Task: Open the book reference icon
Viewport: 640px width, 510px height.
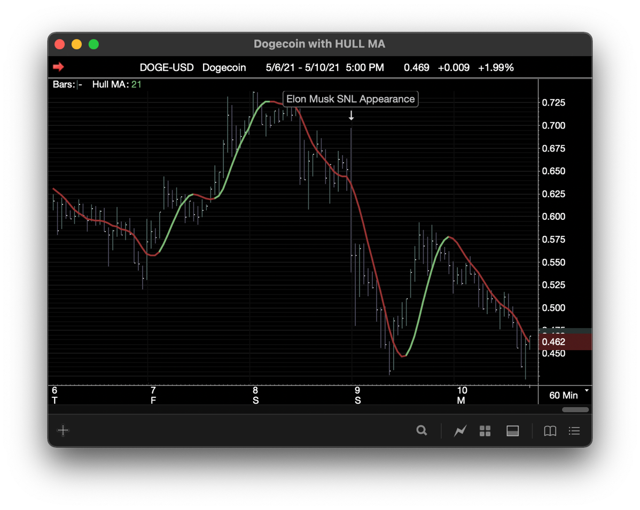Action: 550,431
